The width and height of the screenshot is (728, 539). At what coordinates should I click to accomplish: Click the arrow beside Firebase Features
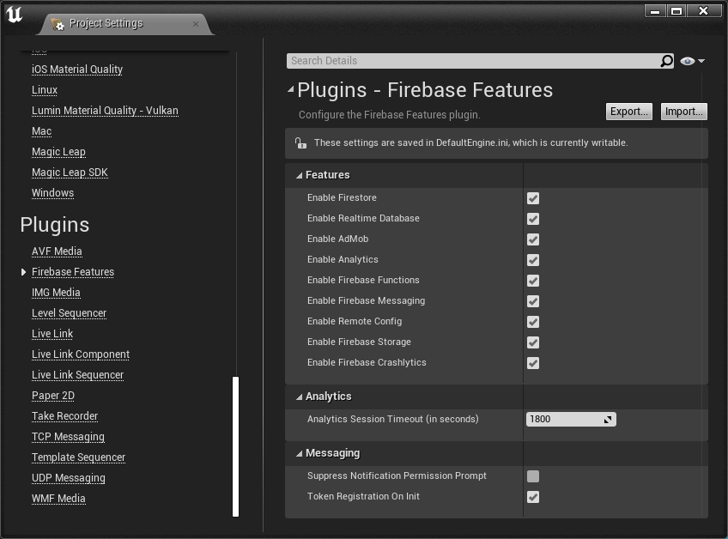coord(23,272)
